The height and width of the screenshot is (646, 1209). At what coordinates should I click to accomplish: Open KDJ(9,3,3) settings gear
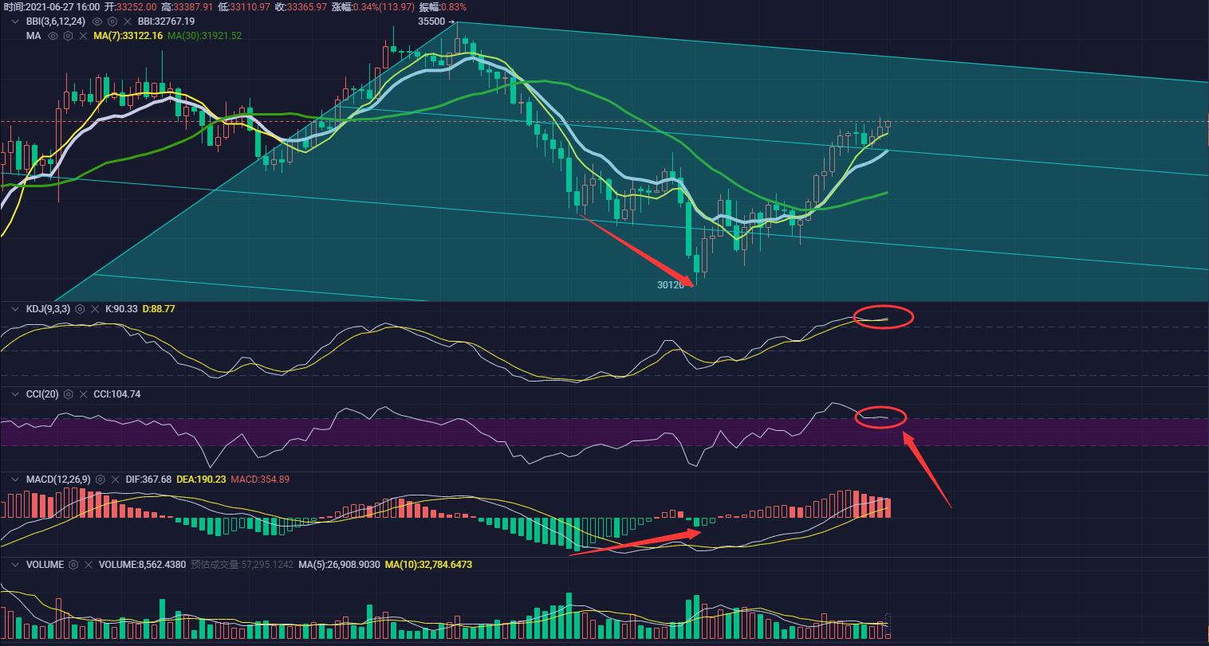tap(80, 308)
